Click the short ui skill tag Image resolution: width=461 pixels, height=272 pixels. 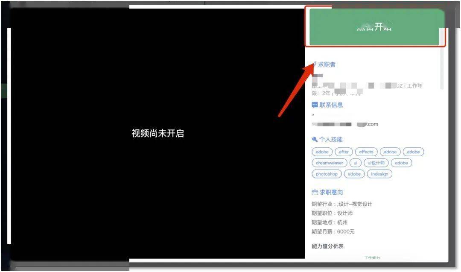coord(355,163)
